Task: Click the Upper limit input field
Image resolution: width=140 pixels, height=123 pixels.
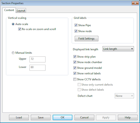Action: [x=37, y=59]
